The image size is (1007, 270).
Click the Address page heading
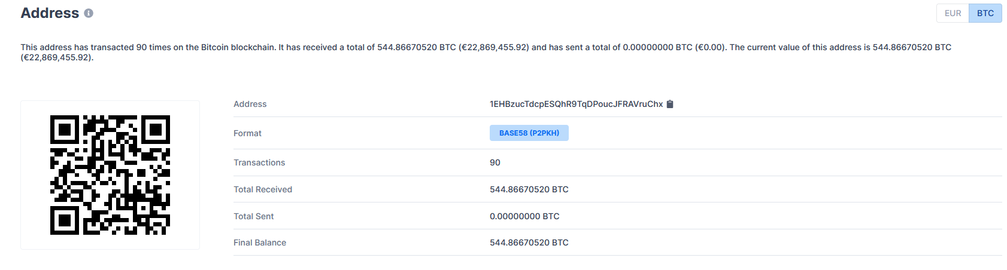pos(50,13)
